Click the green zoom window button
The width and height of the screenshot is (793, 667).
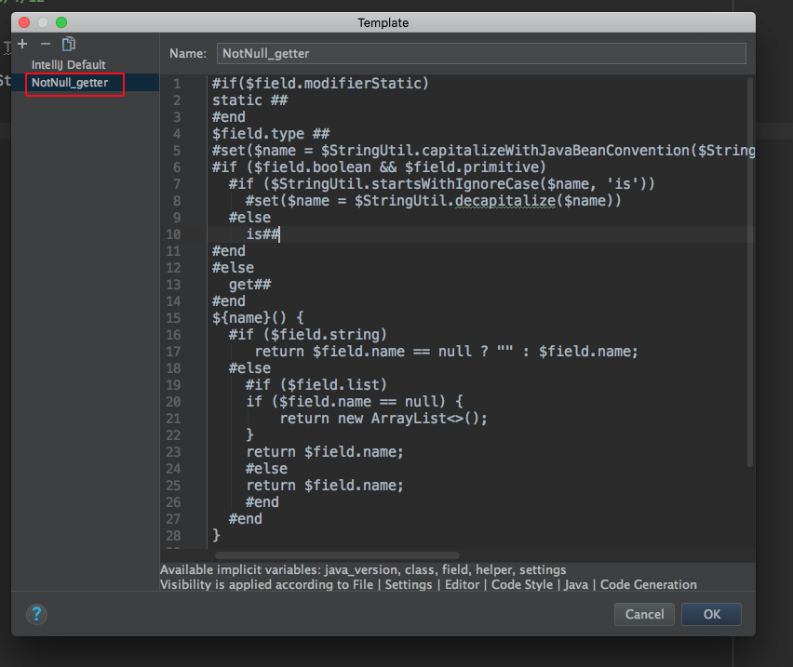click(x=61, y=22)
